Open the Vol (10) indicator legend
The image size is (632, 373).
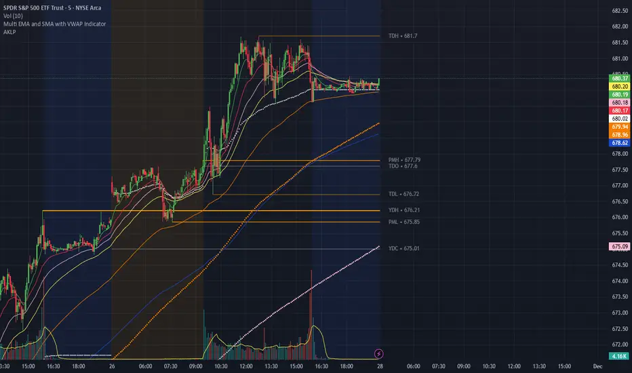(x=13, y=16)
